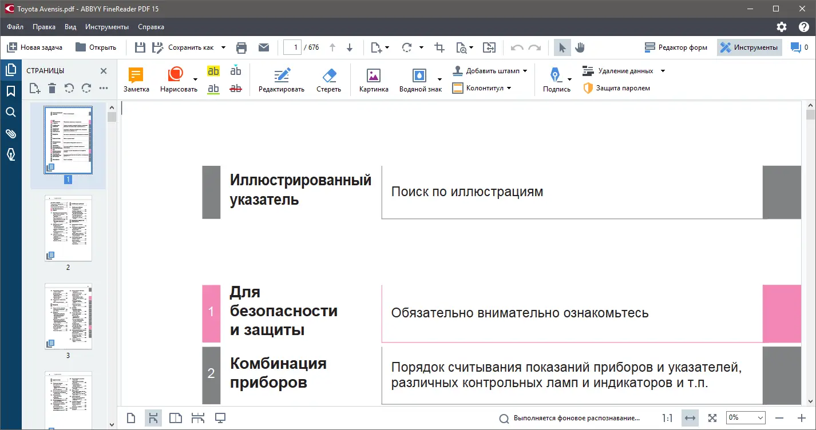
Task: Click the Подпись signature tool
Action: click(554, 79)
